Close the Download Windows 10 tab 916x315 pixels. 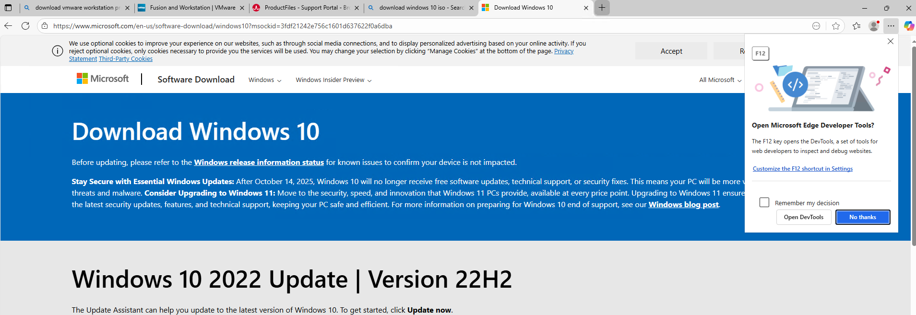pyautogui.click(x=586, y=8)
